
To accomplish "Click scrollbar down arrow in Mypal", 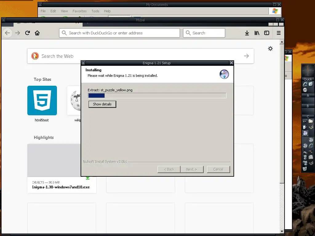I will point(282,231).
